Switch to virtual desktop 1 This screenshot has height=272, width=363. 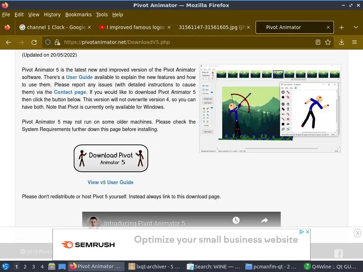(16, 267)
